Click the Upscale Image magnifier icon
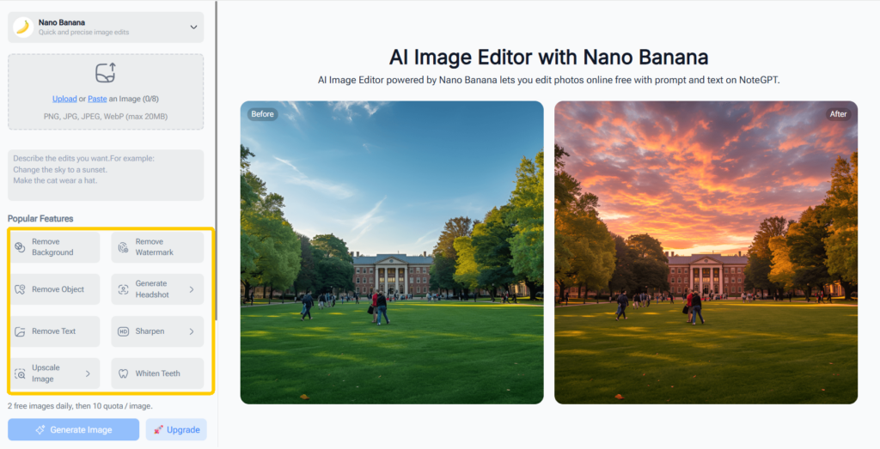This screenshot has height=449, width=880. click(x=20, y=373)
